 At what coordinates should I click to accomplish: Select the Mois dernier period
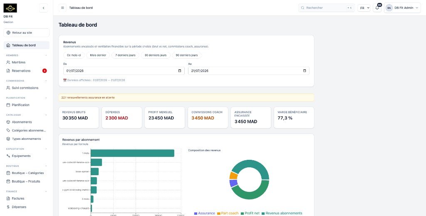click(x=98, y=55)
